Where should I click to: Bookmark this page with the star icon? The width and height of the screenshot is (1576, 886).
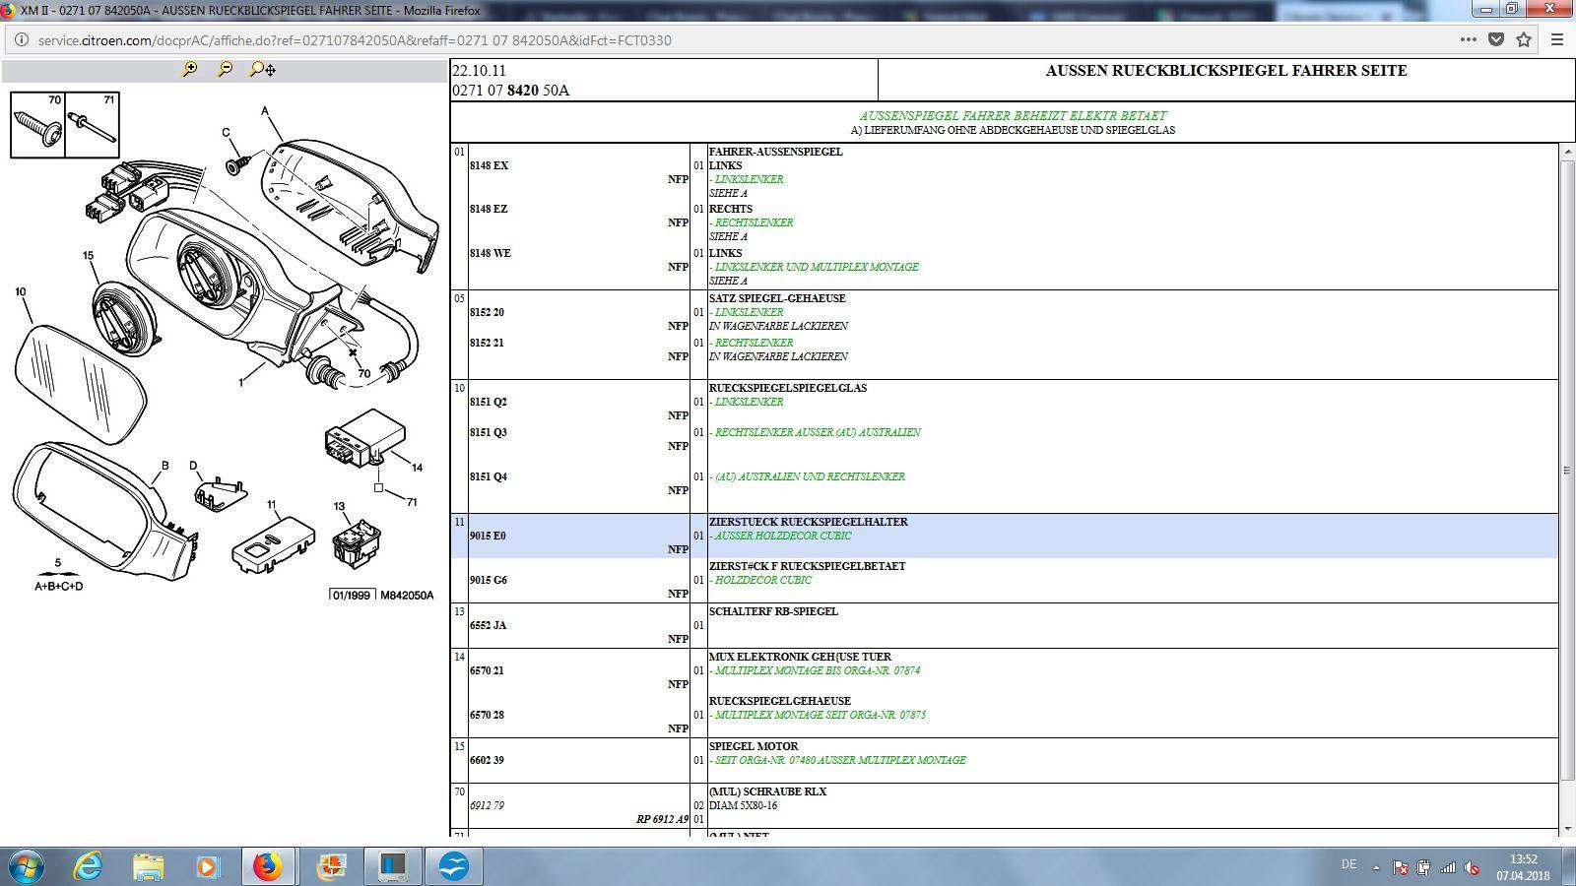click(x=1524, y=40)
